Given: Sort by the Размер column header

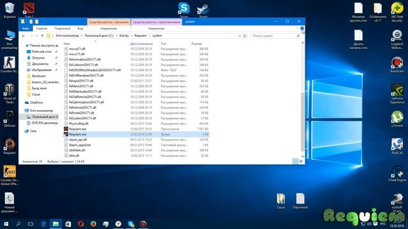Looking at the screenshot, I should [196, 44].
